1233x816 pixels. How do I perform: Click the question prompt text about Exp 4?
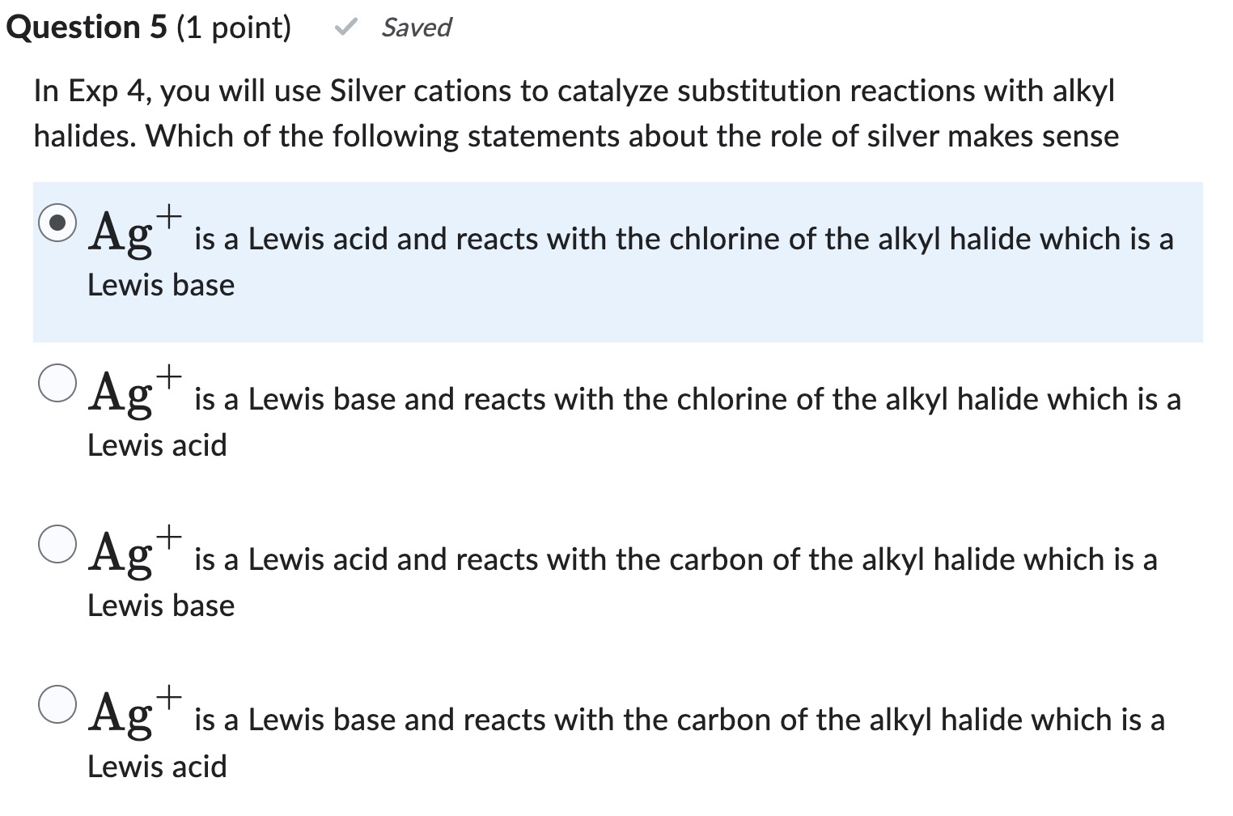coord(566,113)
